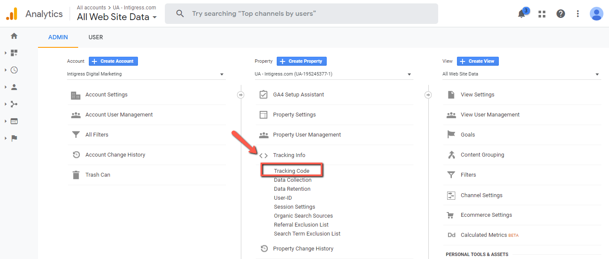Select the ADMIN tab

coord(58,37)
